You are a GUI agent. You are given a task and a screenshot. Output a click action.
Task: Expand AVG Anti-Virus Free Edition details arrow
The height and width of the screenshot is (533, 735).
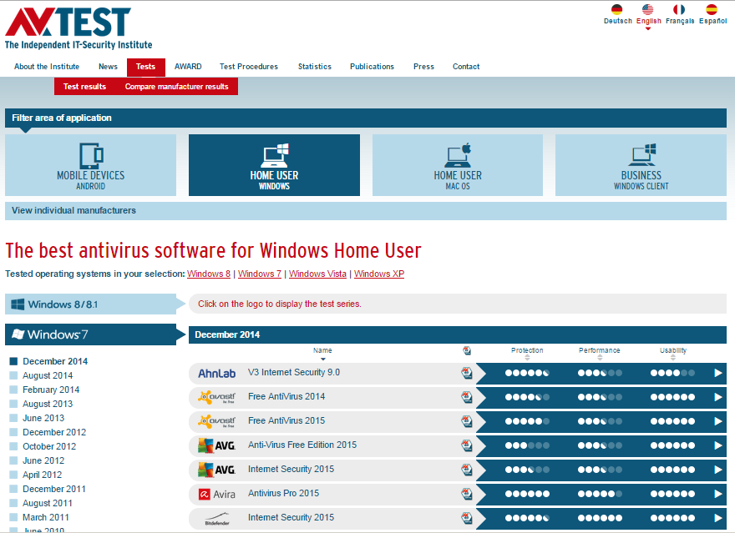coord(717,445)
